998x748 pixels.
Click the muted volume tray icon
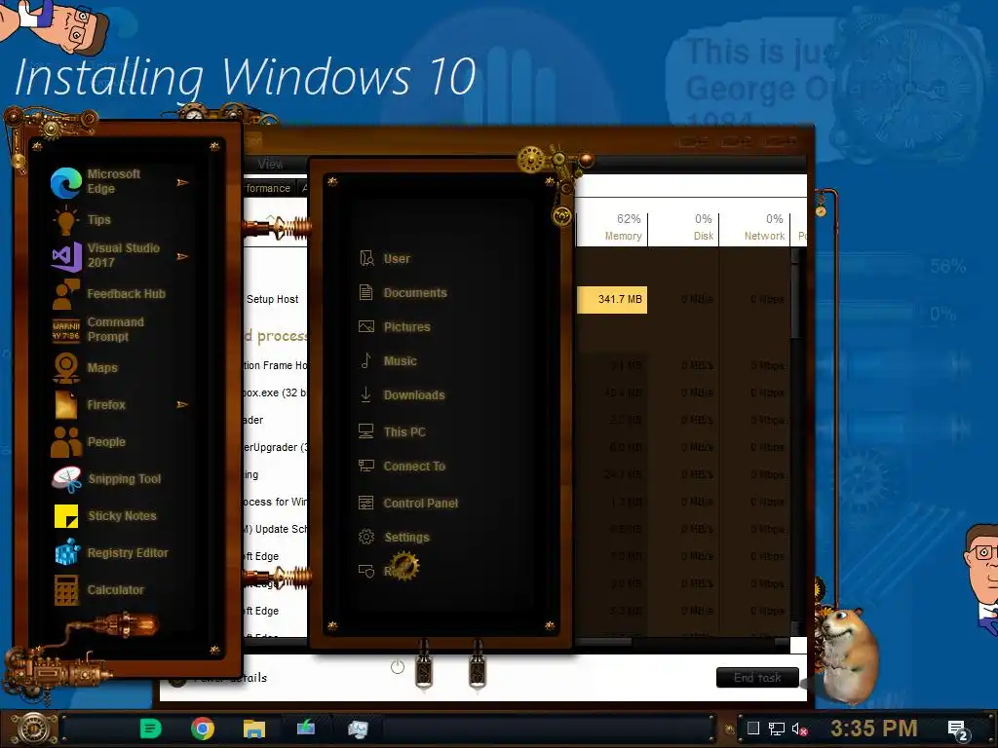pos(799,729)
